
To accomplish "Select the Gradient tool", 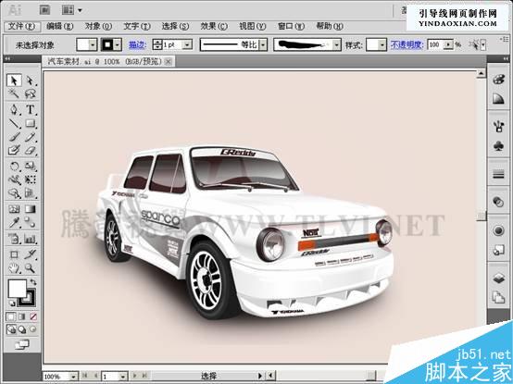I will tap(31, 209).
